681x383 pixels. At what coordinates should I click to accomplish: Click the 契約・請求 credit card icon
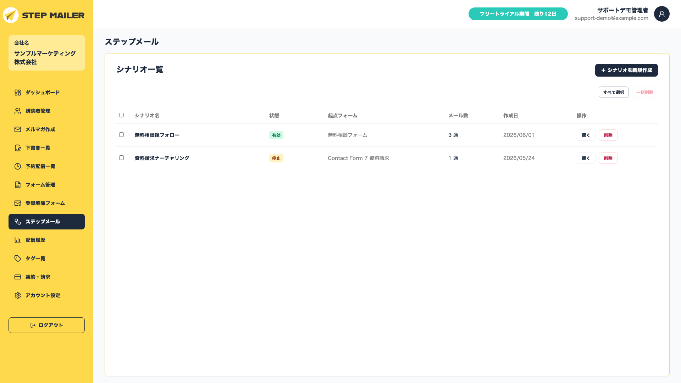click(x=18, y=277)
